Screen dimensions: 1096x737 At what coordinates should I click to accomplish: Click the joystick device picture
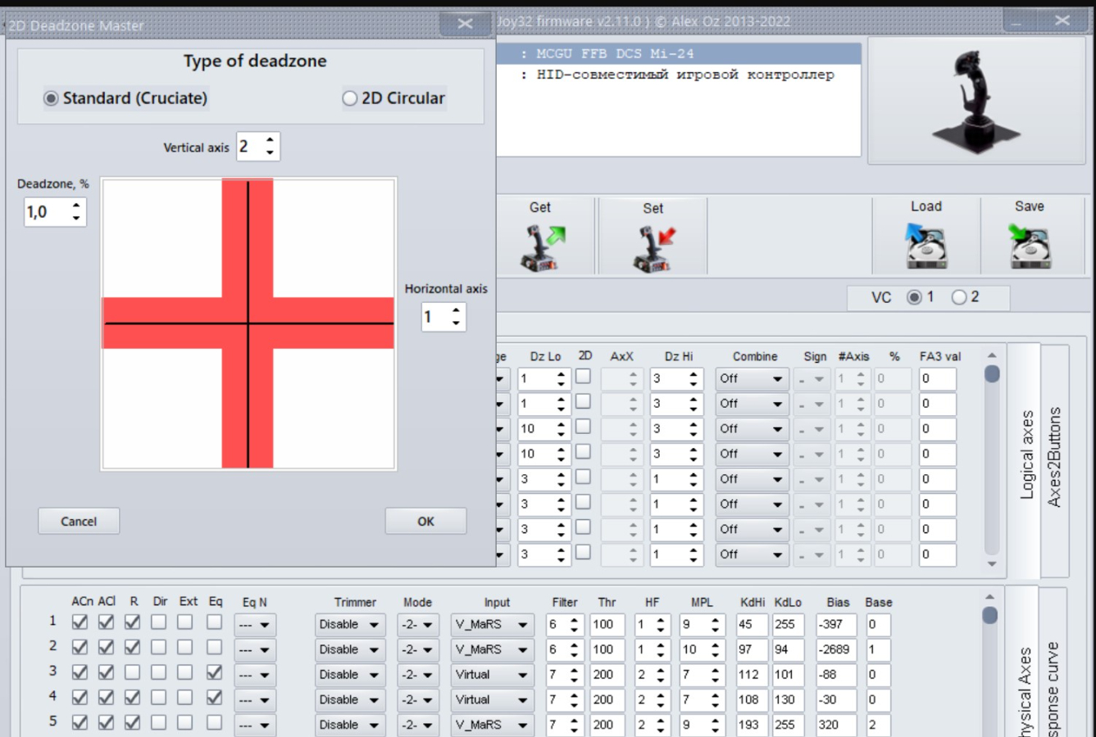[975, 101]
